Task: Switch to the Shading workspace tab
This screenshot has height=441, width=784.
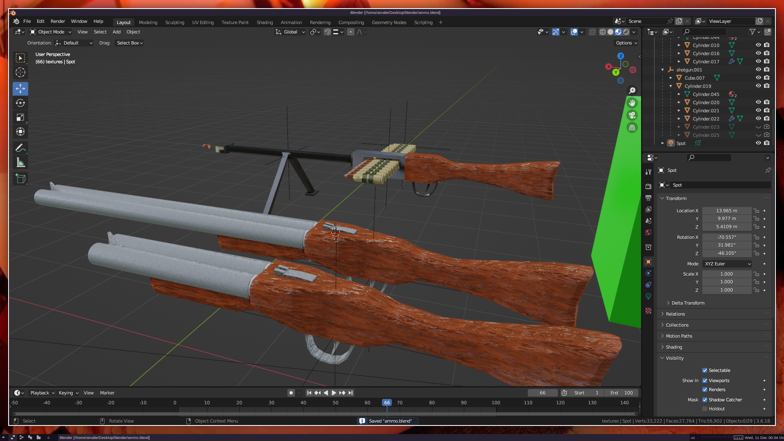Action: [265, 22]
